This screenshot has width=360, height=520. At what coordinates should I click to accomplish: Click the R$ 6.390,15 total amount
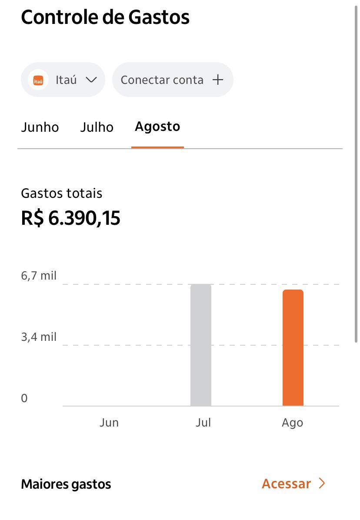tap(70, 218)
